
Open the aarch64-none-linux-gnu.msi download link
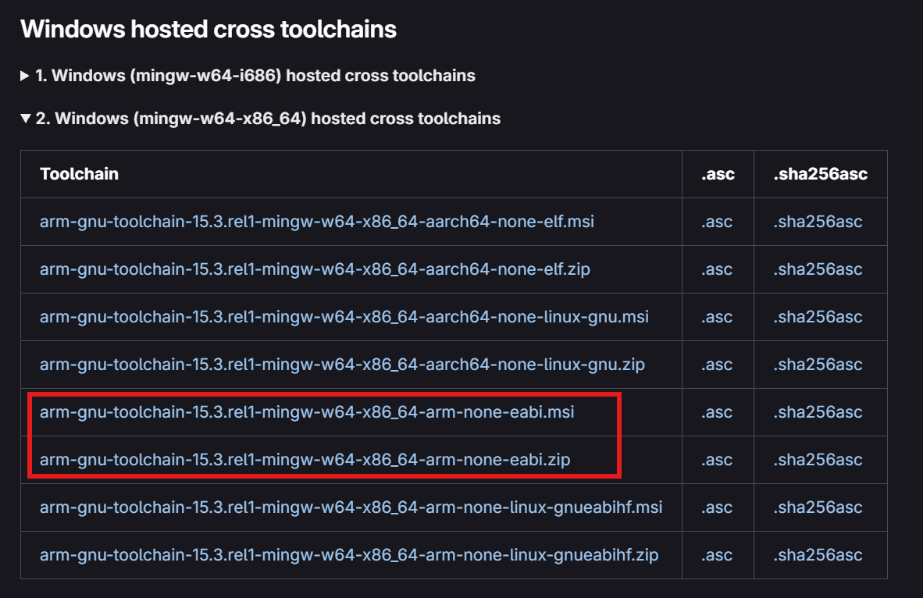(344, 317)
